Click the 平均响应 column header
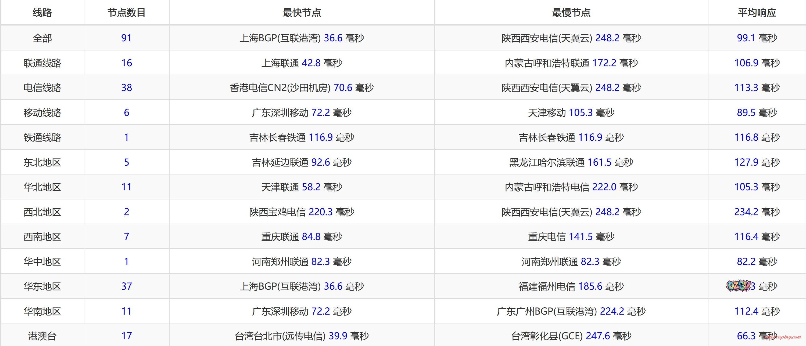Image resolution: width=806 pixels, height=346 pixels. pyautogui.click(x=757, y=13)
